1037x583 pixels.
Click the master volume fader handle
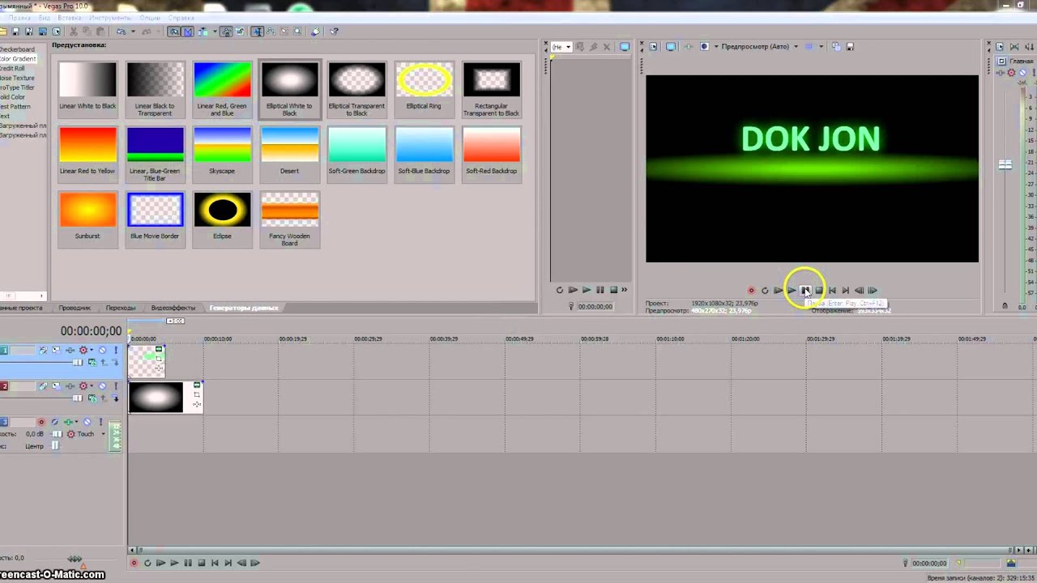[1005, 165]
